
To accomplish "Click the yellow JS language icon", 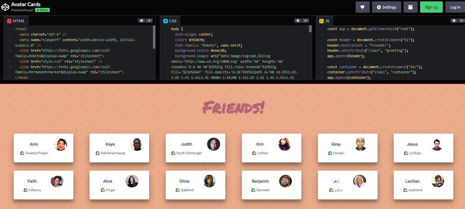I will pos(321,21).
